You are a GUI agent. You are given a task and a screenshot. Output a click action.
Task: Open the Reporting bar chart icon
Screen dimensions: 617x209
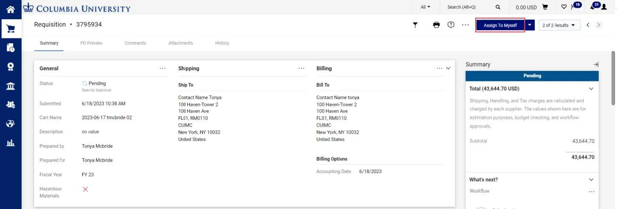coord(10,143)
